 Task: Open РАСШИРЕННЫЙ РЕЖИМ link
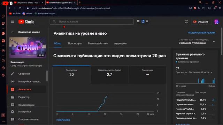tap(201, 33)
